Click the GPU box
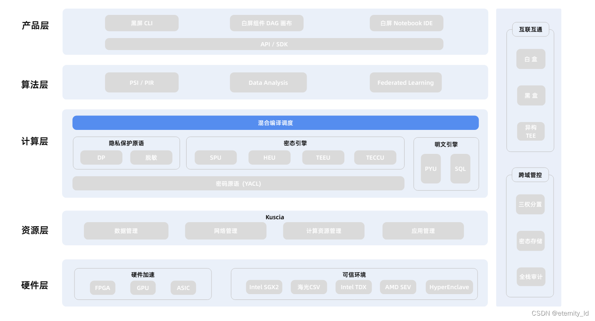595x321 pixels. [143, 287]
